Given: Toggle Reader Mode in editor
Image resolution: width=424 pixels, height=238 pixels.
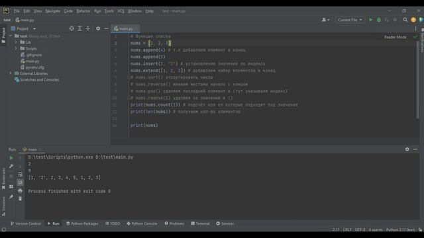Looking at the screenshot, I should pos(396,37).
